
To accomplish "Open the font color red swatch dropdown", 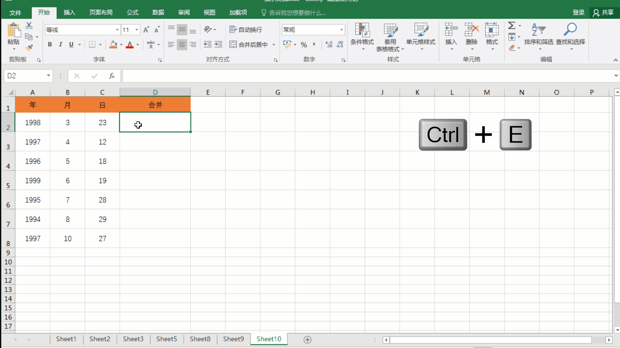I will (138, 44).
